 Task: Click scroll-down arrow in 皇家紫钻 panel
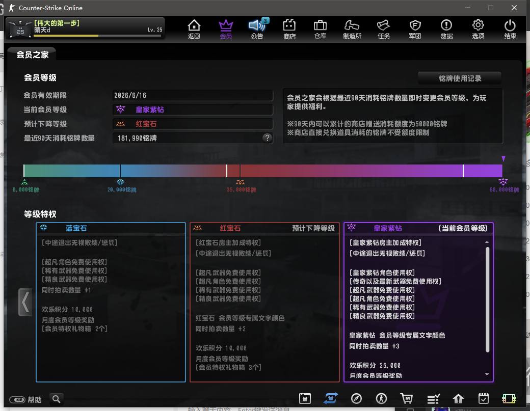[x=487, y=374]
